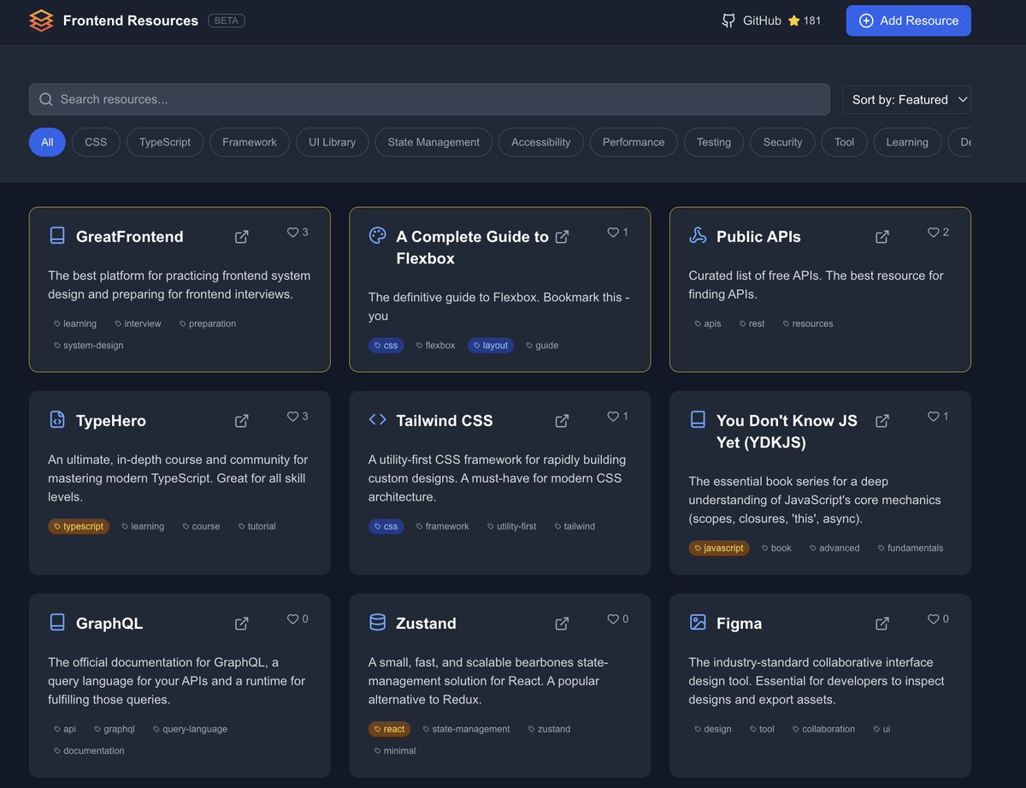Open GraphQL external link icon
The image size is (1026, 788).
(242, 624)
